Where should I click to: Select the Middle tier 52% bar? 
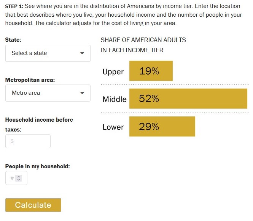coord(188,99)
